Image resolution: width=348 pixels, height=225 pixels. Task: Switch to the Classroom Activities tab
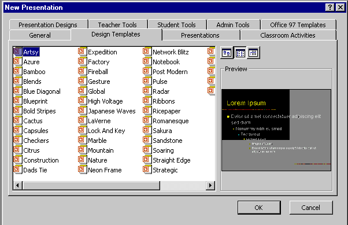click(288, 35)
